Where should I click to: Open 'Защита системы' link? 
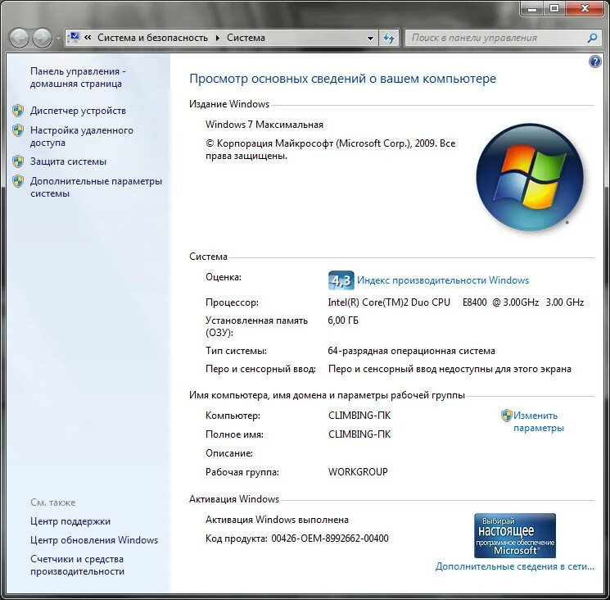(69, 161)
